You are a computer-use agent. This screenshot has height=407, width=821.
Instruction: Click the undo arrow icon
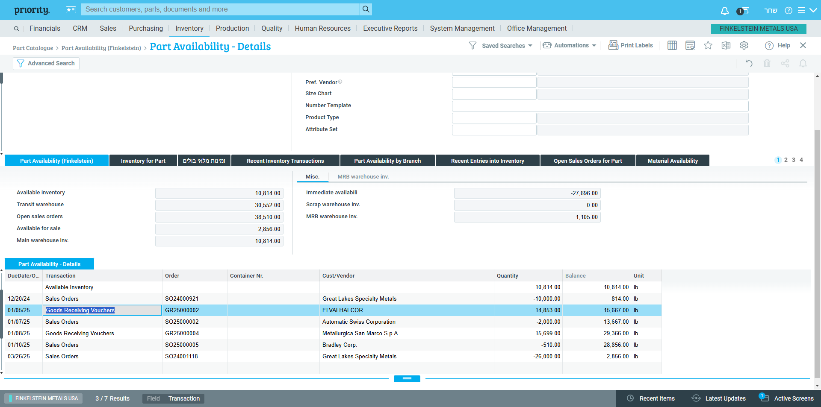pyautogui.click(x=749, y=63)
